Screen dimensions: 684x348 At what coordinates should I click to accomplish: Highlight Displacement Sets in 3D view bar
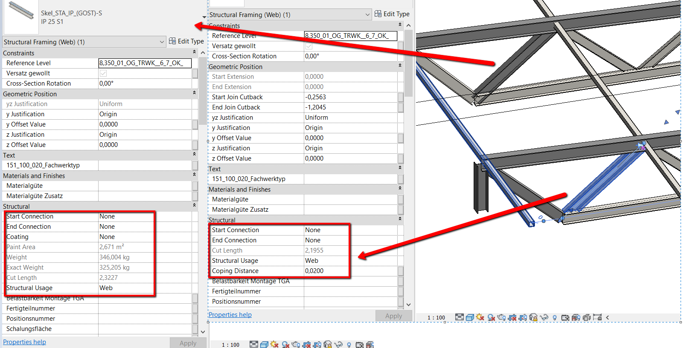coord(587,317)
